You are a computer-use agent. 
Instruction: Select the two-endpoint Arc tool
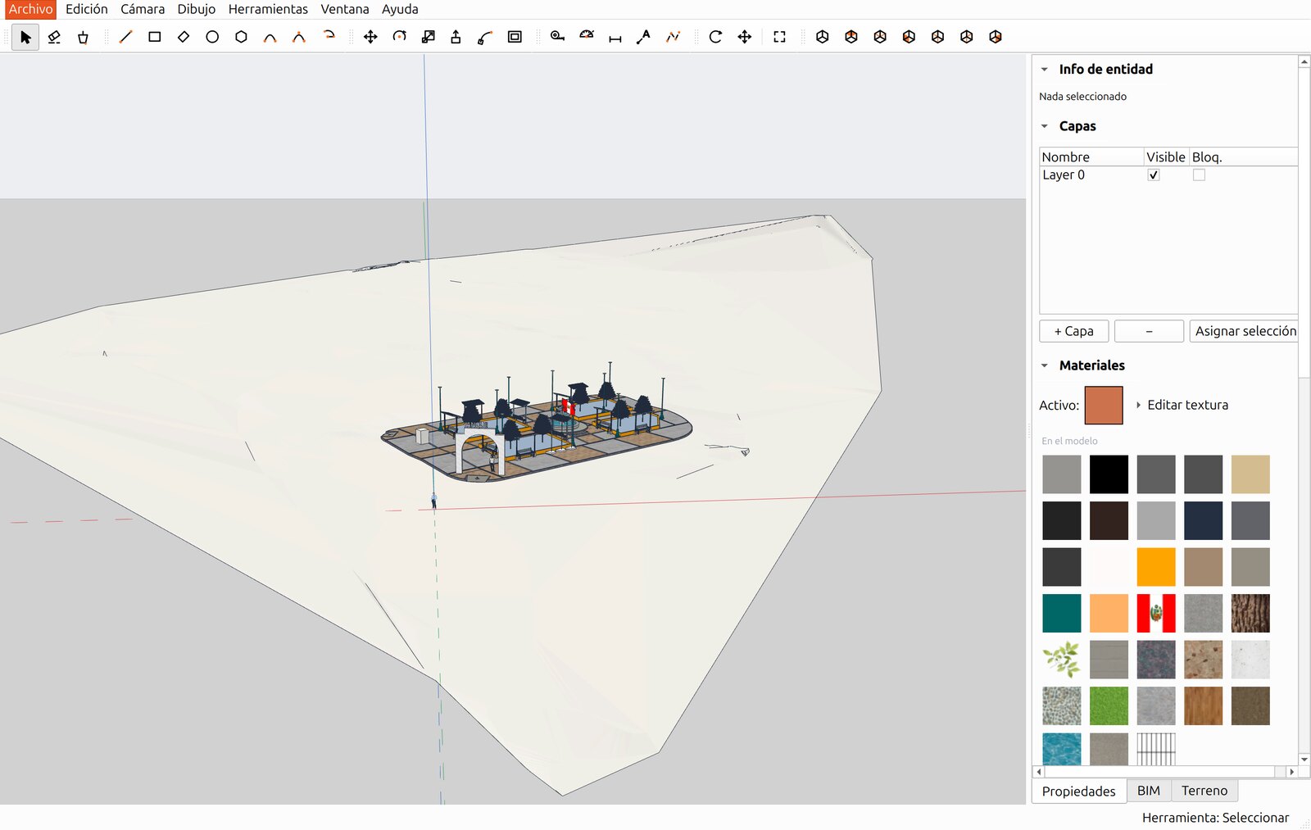click(x=270, y=37)
